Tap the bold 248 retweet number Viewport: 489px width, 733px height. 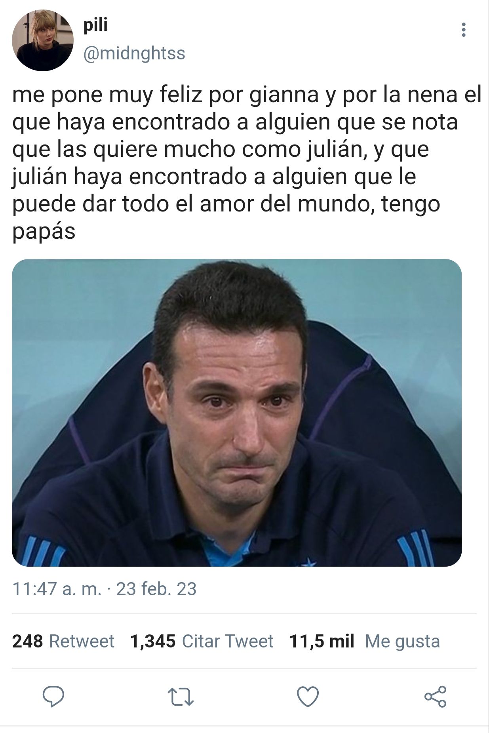pos(27,641)
